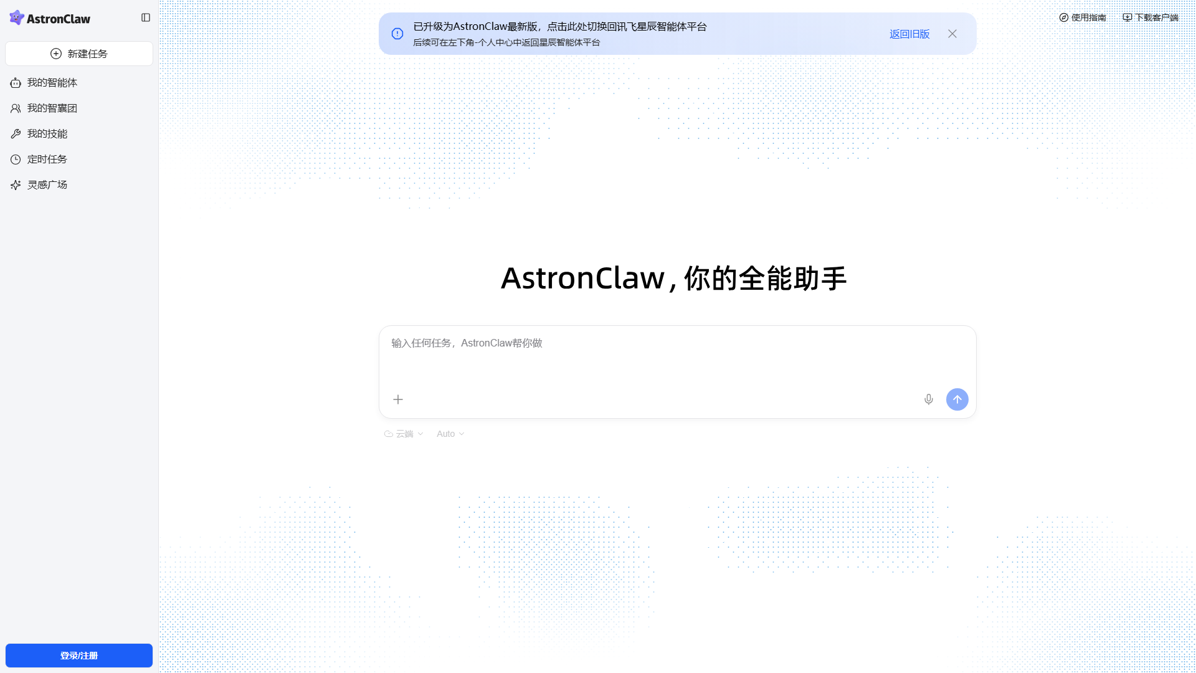Open 灵感广场 in sidebar

(79, 185)
